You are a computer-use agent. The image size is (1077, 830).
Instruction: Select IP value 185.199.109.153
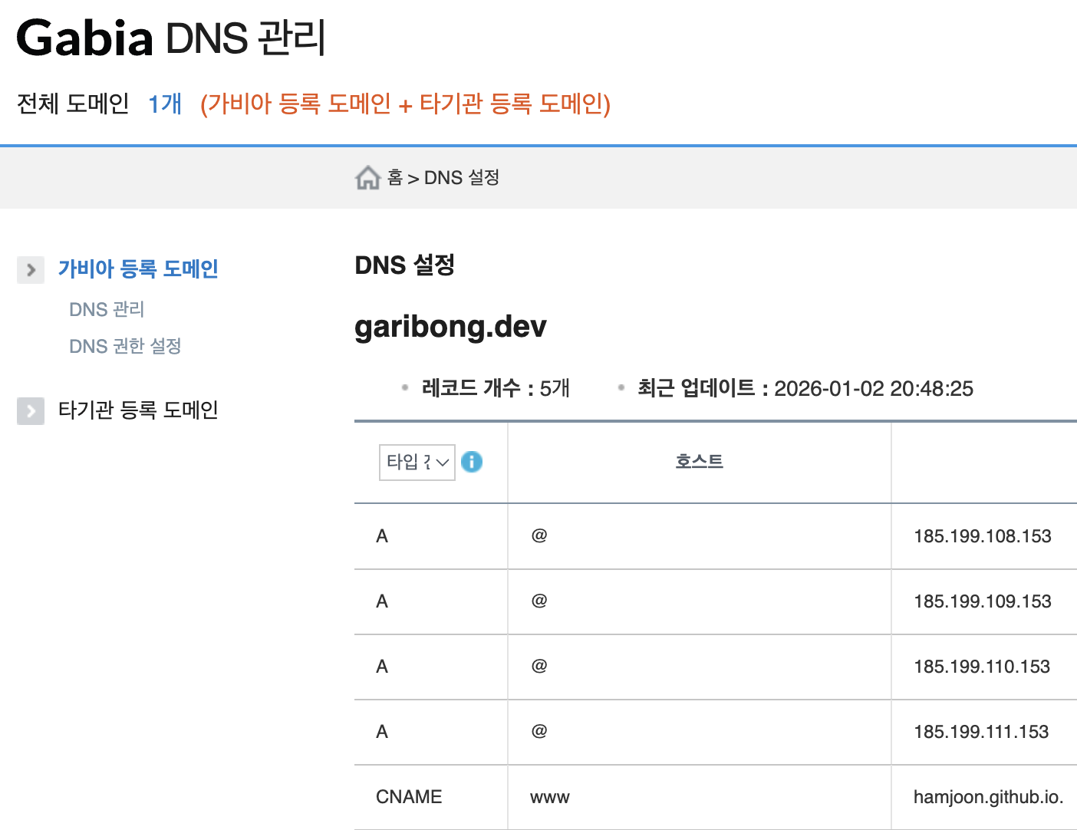(x=983, y=601)
